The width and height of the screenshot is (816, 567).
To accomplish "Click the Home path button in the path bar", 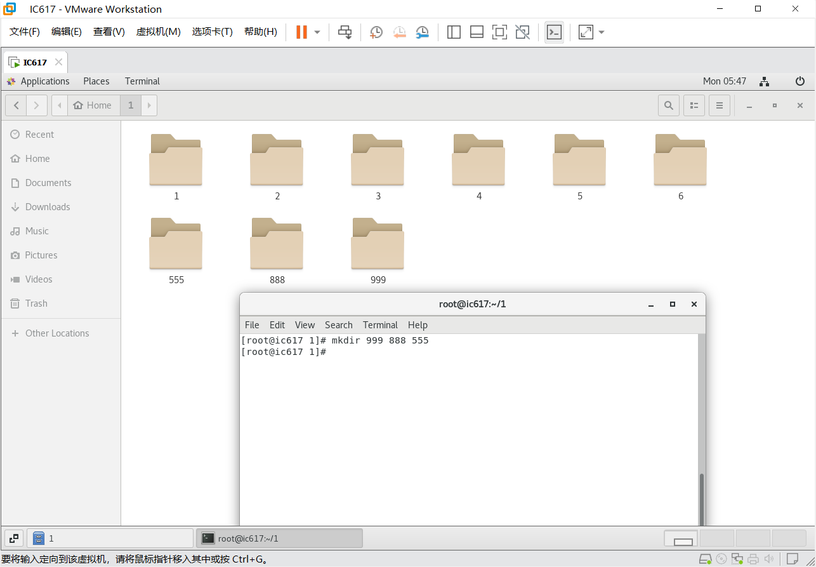I will pos(93,105).
